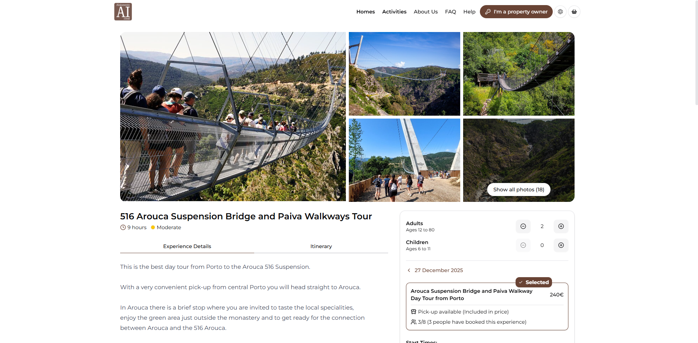Click the disabled Children minus icon

pos(523,245)
